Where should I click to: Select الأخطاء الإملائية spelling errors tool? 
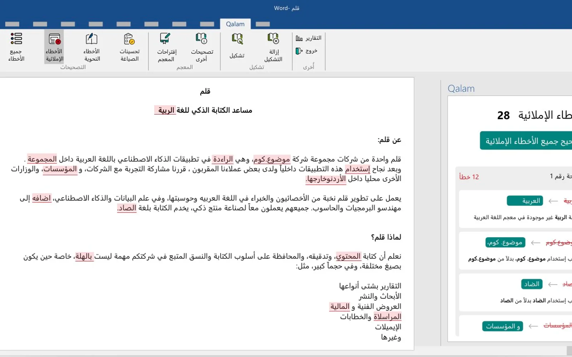coord(54,47)
